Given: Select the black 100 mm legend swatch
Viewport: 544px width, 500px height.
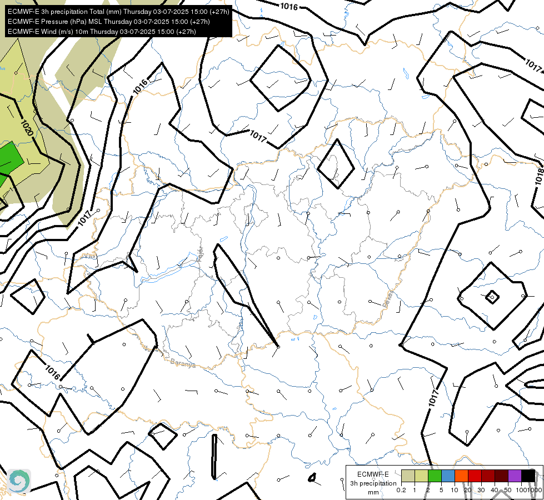Looking at the screenshot, I should [528, 476].
